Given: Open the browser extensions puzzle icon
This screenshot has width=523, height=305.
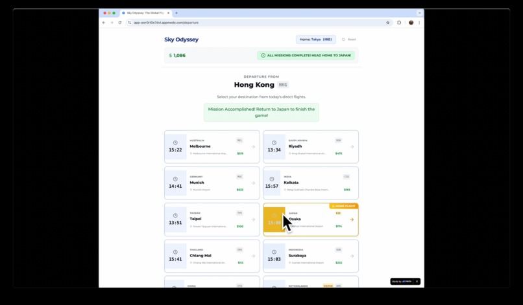Looking at the screenshot, I should [x=399, y=23].
